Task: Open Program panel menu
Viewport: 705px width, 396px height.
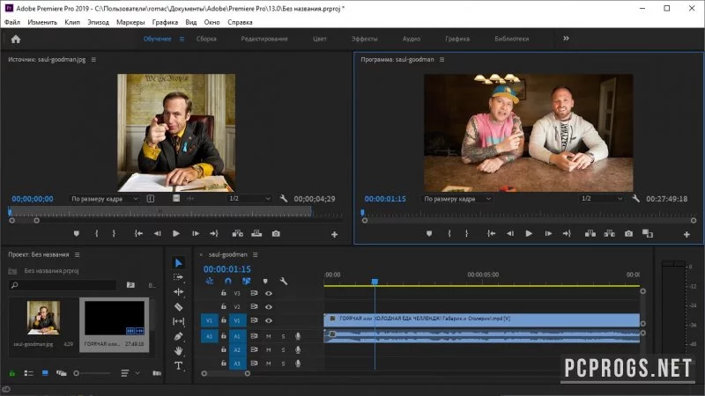Action: pyautogui.click(x=442, y=59)
